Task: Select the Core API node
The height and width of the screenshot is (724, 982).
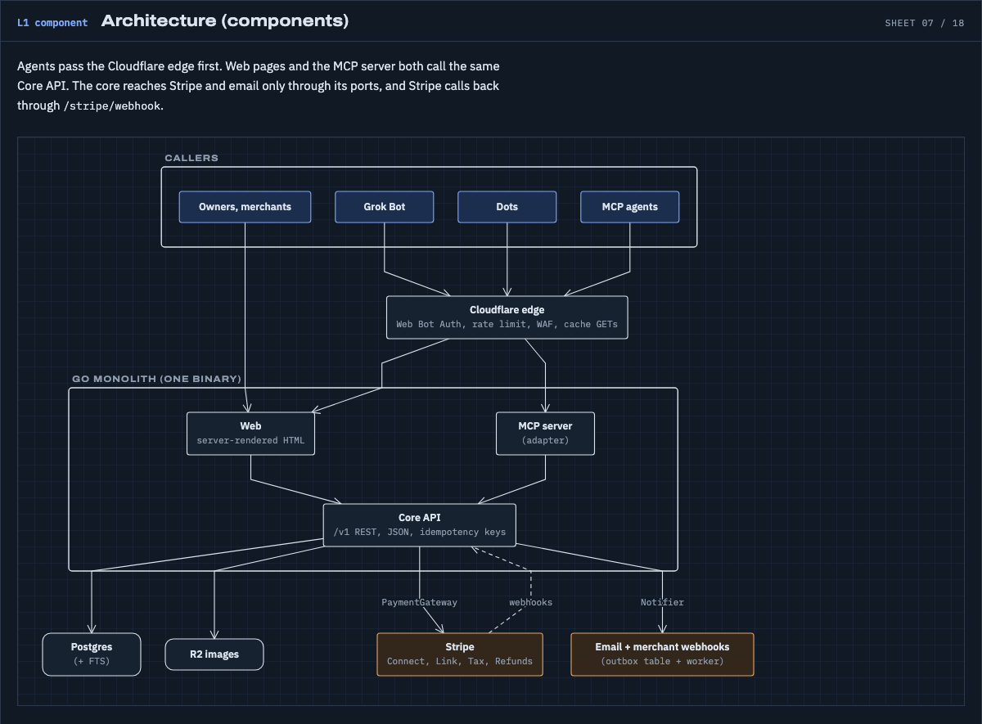Action: coord(420,525)
